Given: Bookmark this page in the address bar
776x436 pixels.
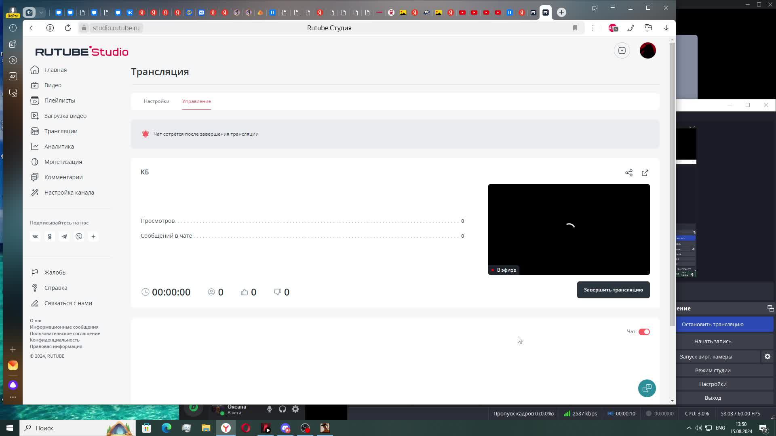Looking at the screenshot, I should point(575,28).
